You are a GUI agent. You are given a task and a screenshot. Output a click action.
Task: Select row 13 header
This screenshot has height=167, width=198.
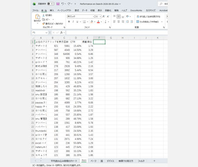tap(33, 91)
